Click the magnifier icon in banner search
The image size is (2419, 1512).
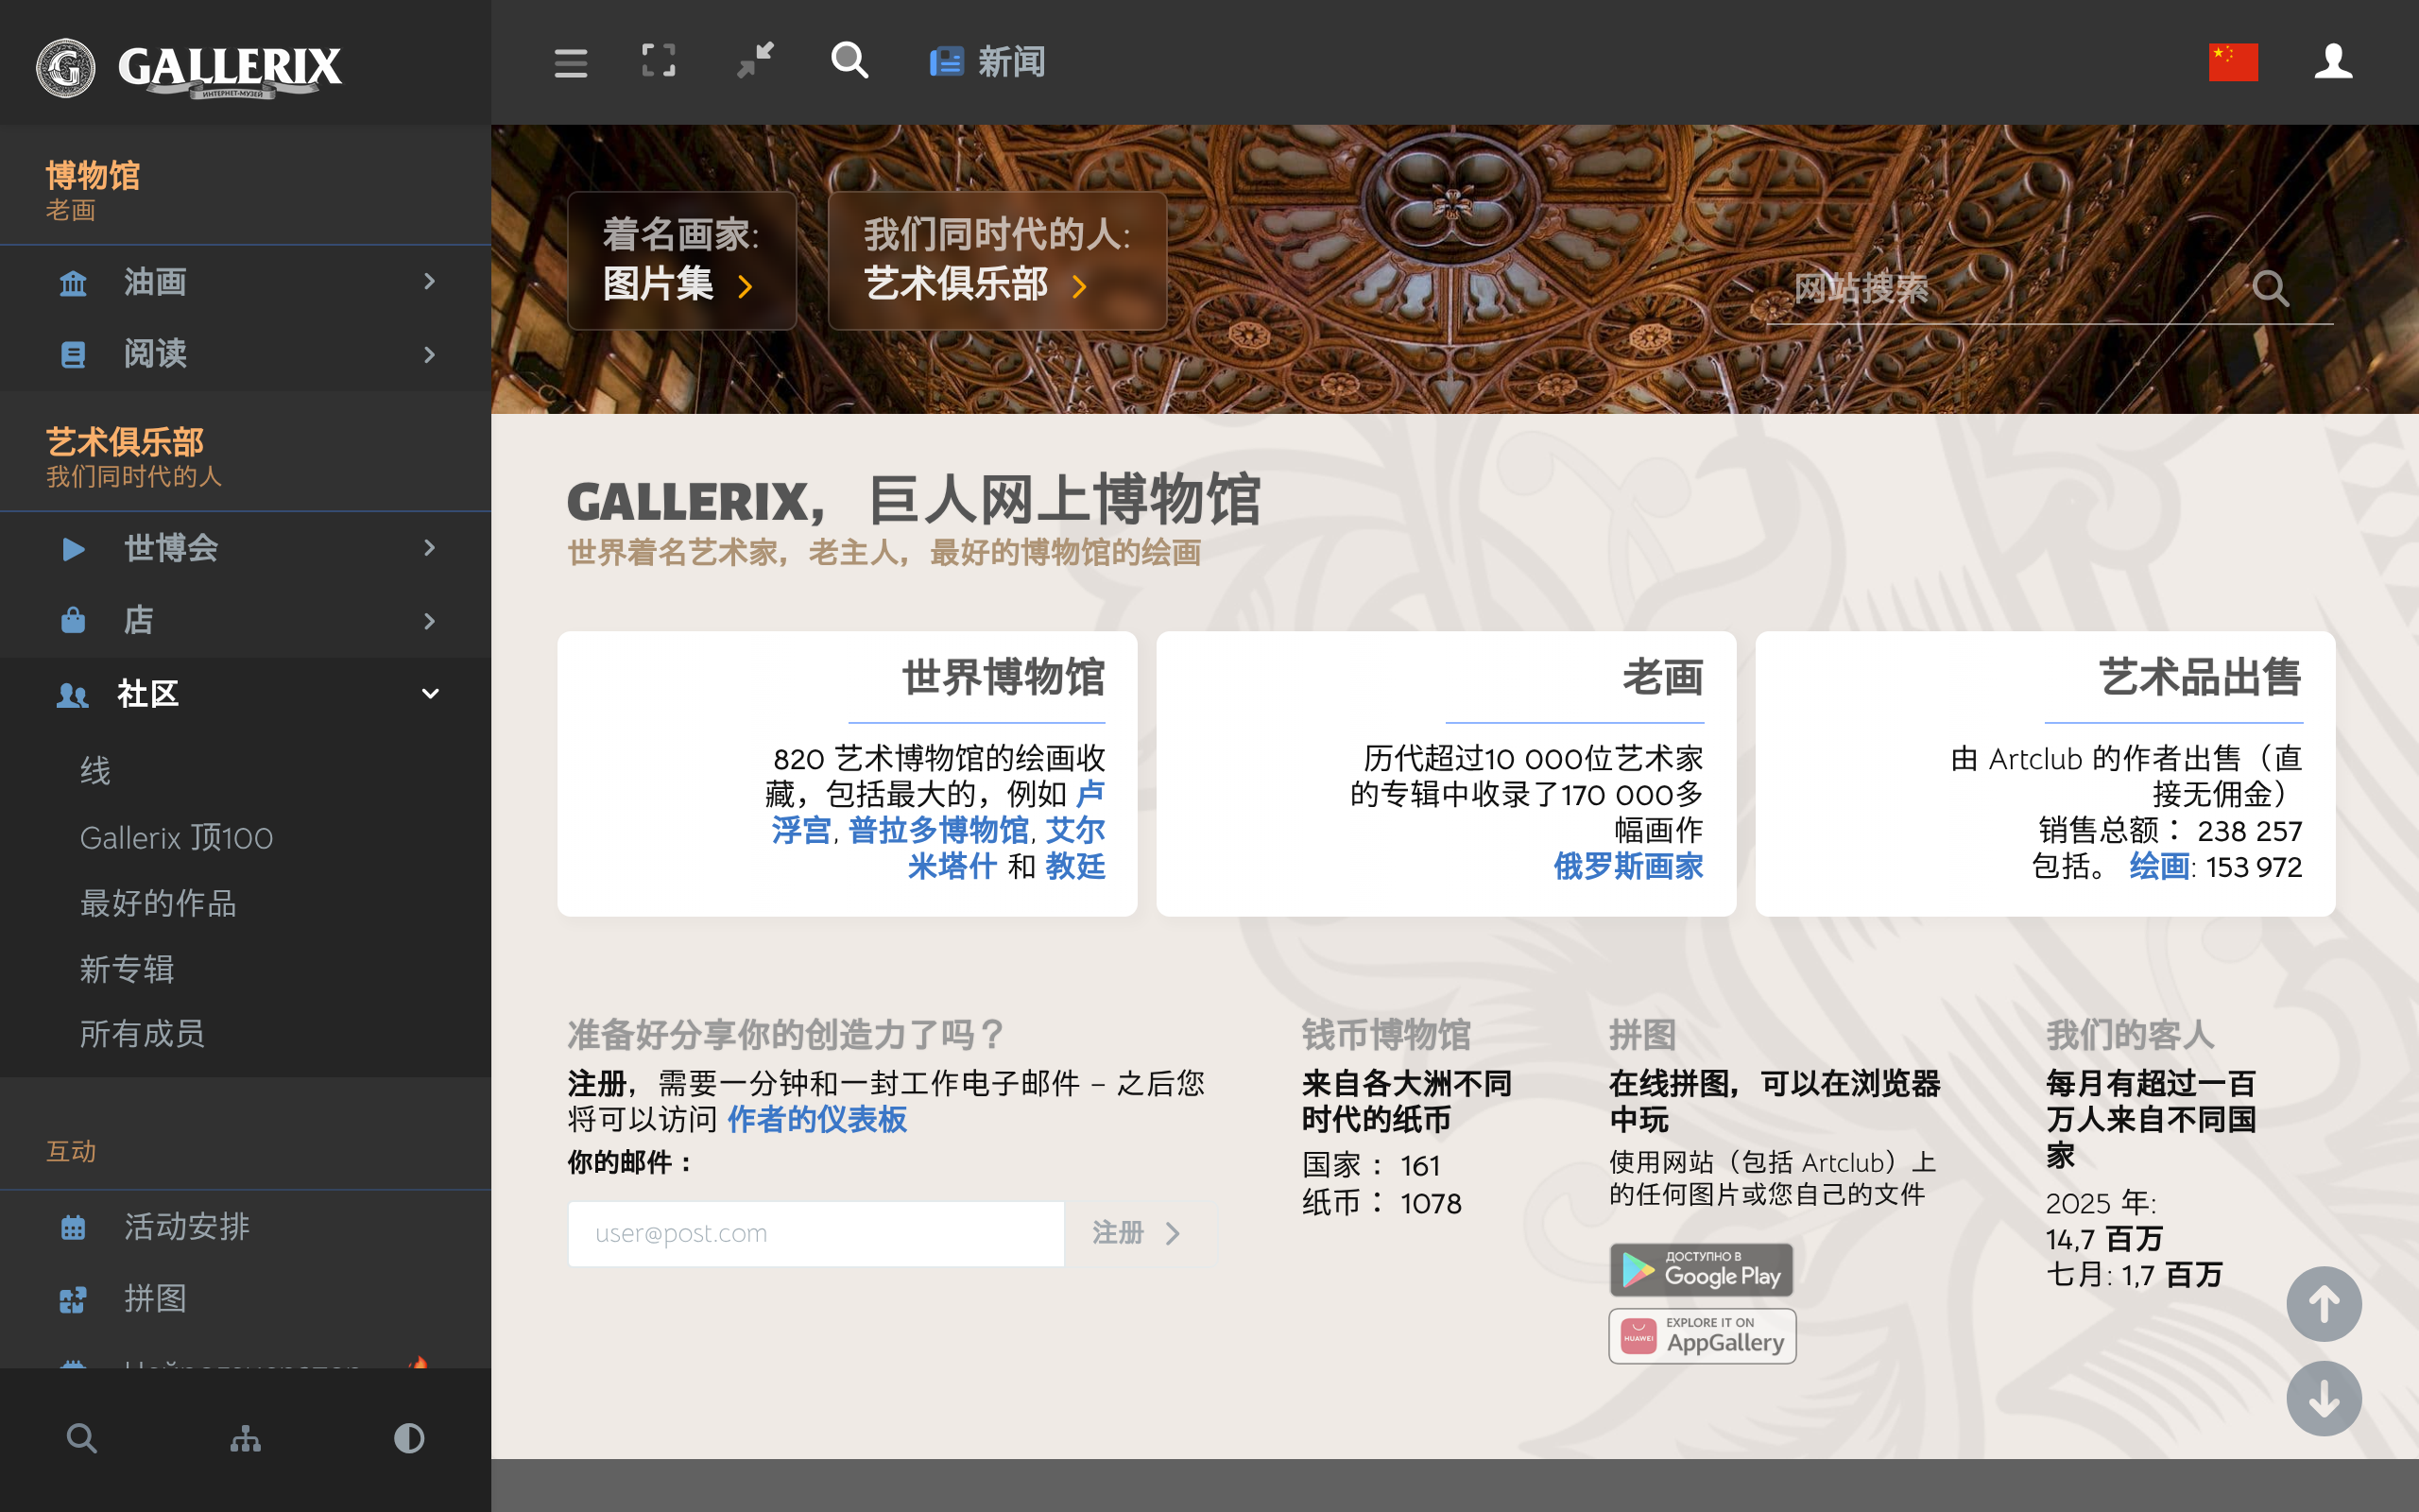(x=2271, y=288)
